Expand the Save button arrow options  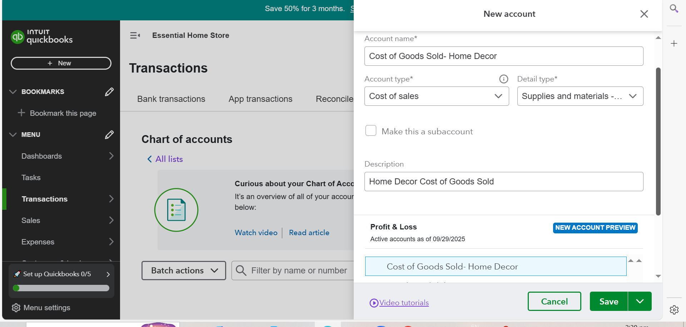click(640, 301)
